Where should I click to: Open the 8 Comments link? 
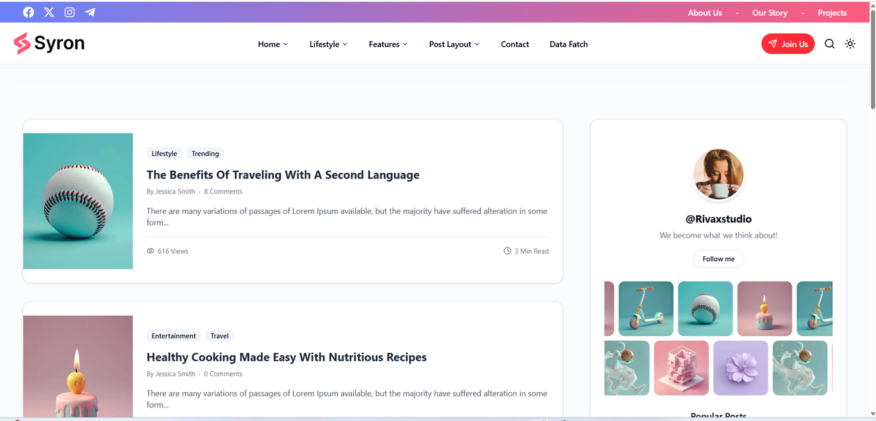[x=223, y=191]
